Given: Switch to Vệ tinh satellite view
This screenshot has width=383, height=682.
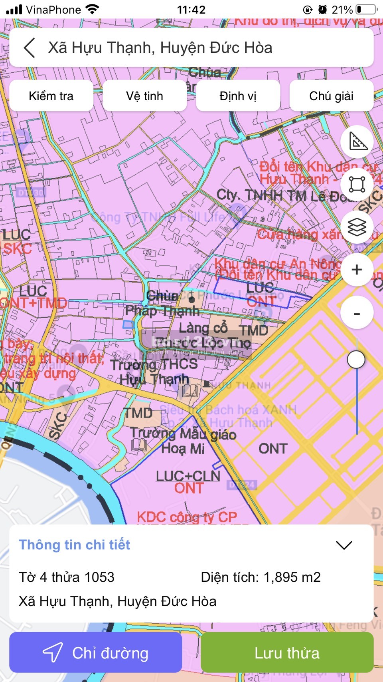Looking at the screenshot, I should click(x=144, y=96).
